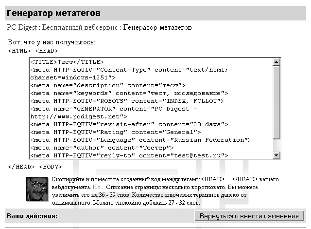Click the Content-Type meta line in code
Viewport: 311px width, 229px height.
129,70
